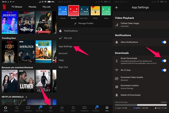Open Cellular Data Usage setting
The height and width of the screenshot is (113, 169).
pos(141,25)
